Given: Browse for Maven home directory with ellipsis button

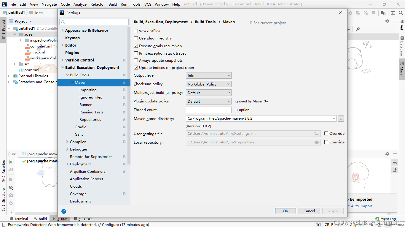Looking at the screenshot, I should [x=341, y=118].
